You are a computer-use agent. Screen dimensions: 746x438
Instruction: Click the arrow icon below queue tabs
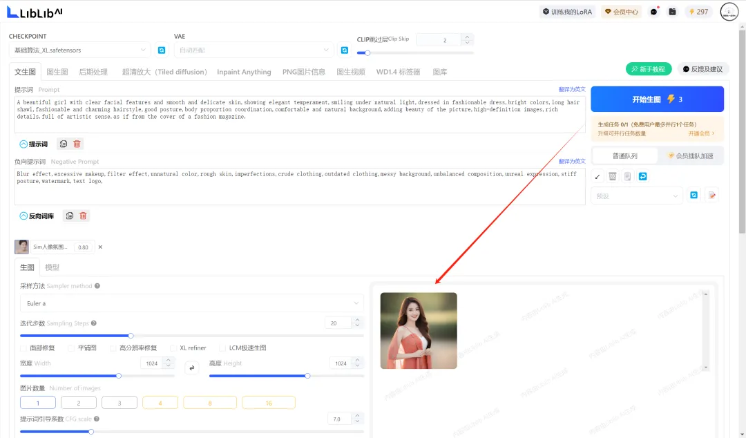[x=597, y=177]
